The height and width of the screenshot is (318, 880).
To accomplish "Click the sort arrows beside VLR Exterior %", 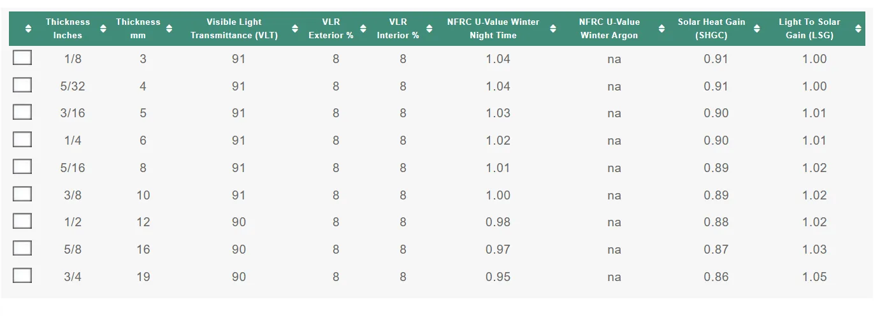I will click(x=363, y=29).
